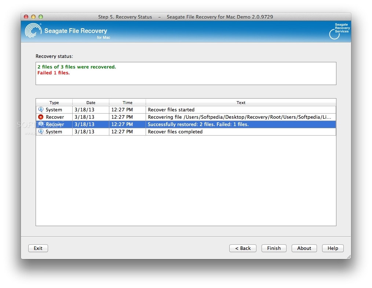Open the About dialog

304,248
